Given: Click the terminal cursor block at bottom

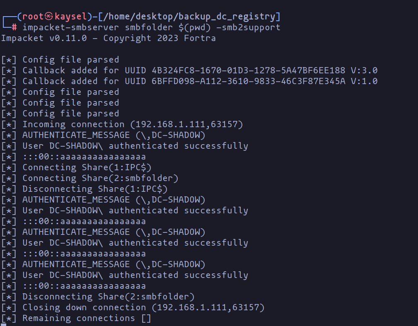Looking at the screenshot, I should (x=3, y=325).
